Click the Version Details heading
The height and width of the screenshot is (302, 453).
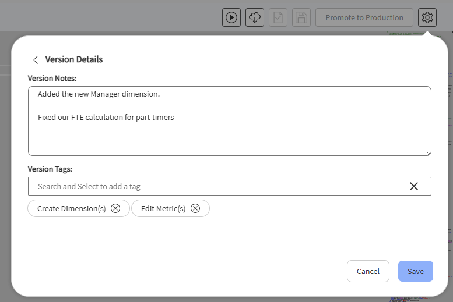(x=73, y=59)
